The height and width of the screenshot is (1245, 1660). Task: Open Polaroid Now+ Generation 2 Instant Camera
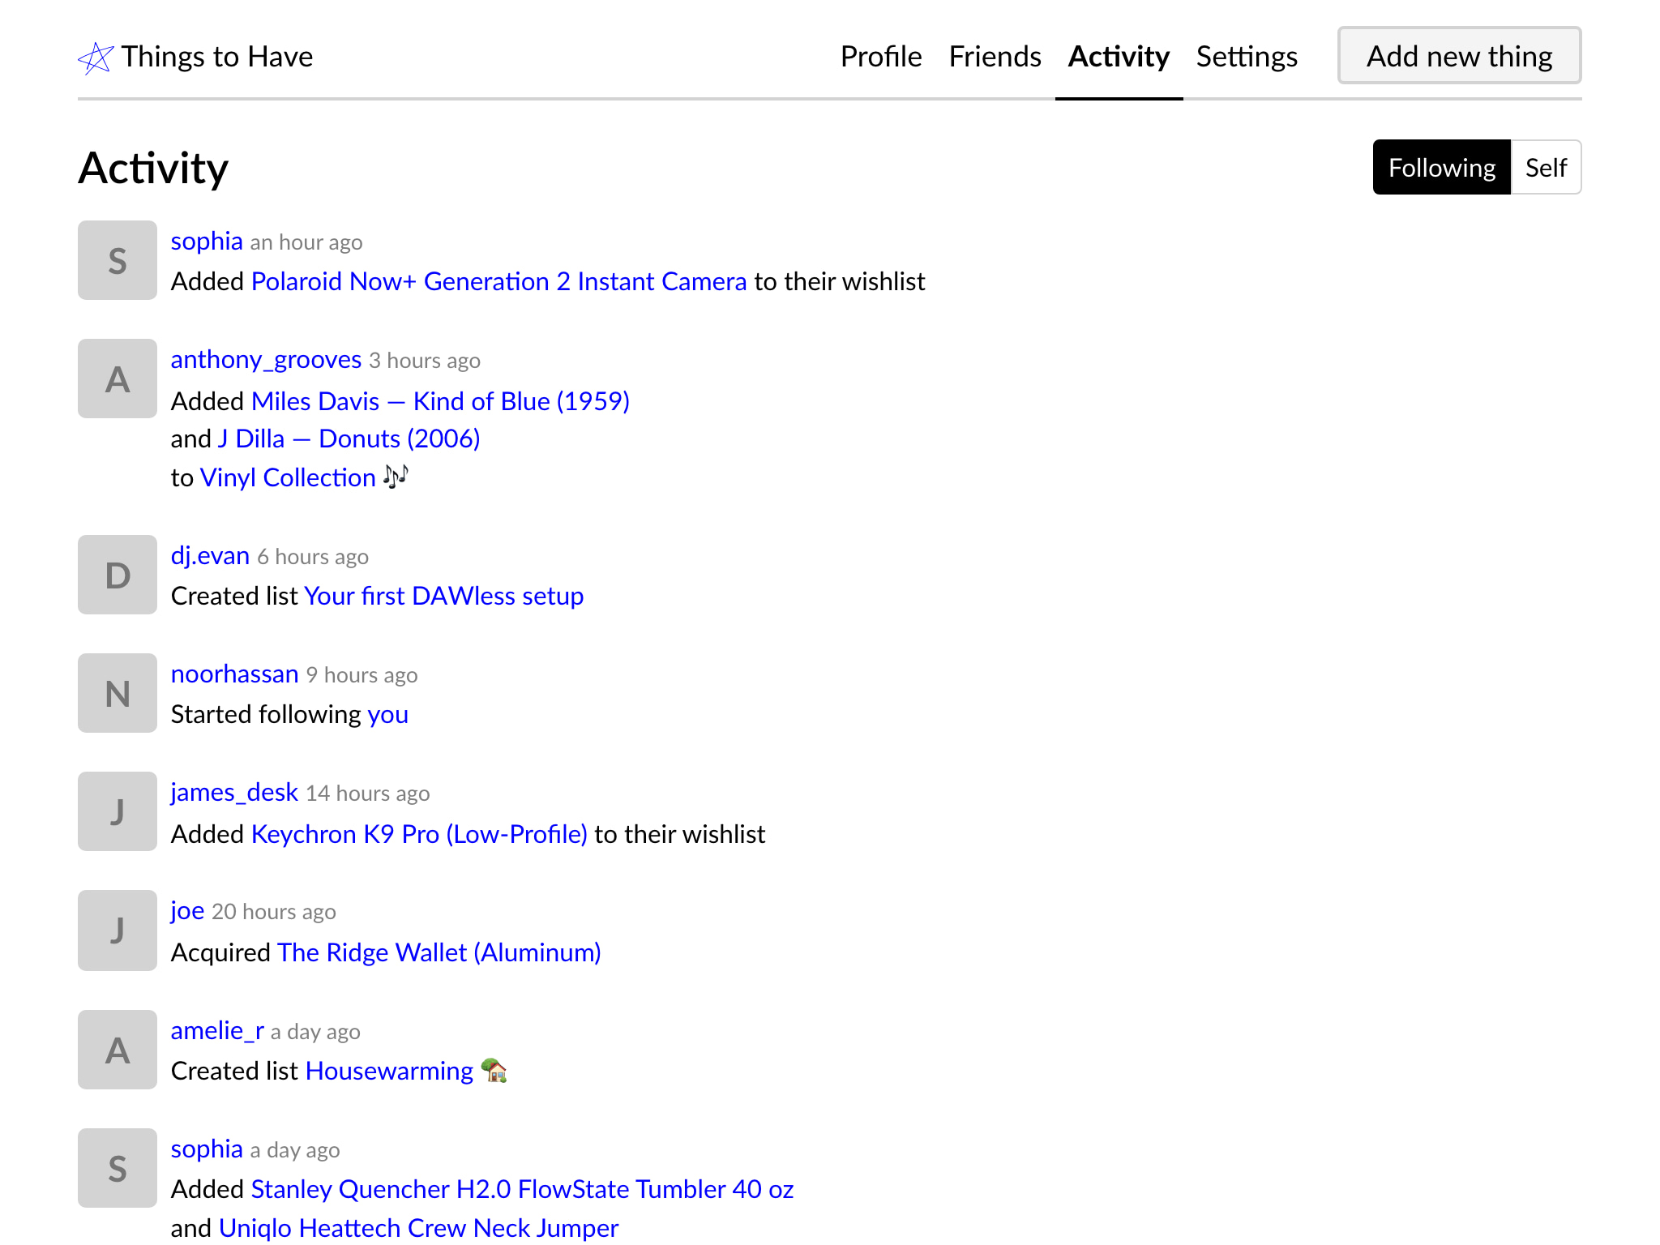coord(499,281)
